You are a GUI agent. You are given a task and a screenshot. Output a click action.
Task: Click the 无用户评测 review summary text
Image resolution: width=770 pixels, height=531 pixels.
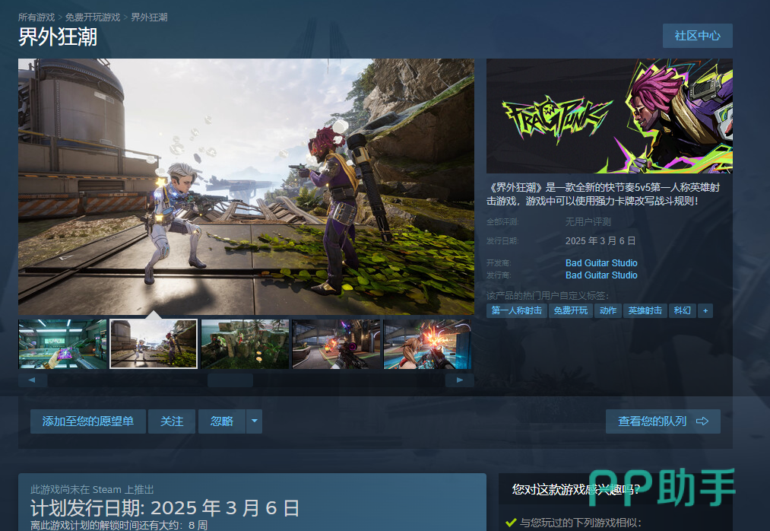(x=588, y=221)
